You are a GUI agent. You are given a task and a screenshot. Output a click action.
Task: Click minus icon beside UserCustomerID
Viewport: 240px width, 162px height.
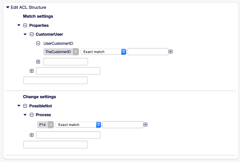(x=38, y=44)
